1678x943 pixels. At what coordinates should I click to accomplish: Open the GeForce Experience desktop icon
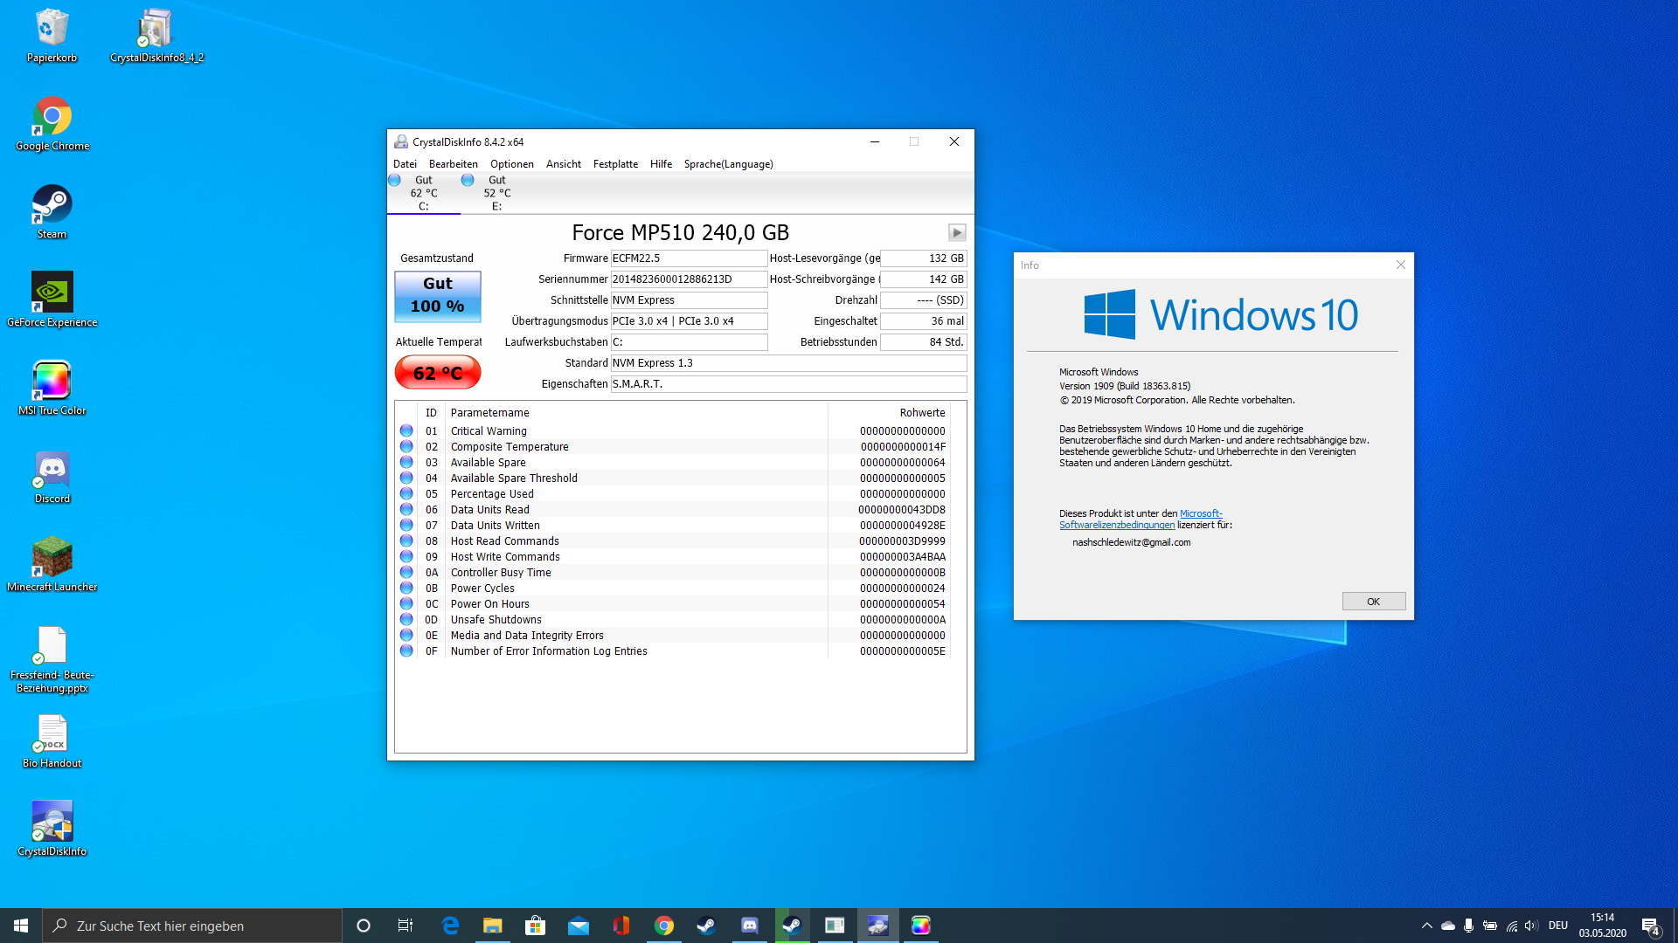coord(52,293)
